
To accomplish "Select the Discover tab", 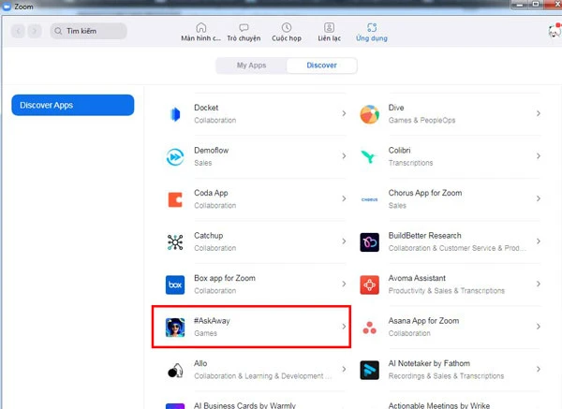I will [x=322, y=66].
